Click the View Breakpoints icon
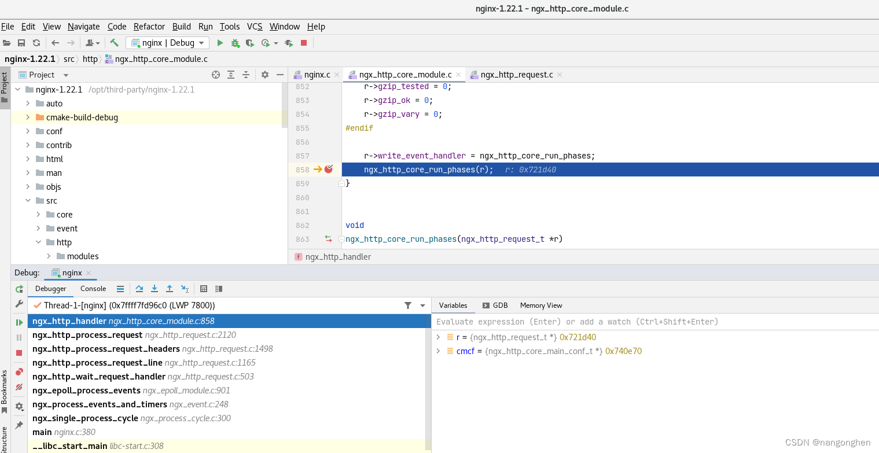879x453 pixels. coord(19,372)
